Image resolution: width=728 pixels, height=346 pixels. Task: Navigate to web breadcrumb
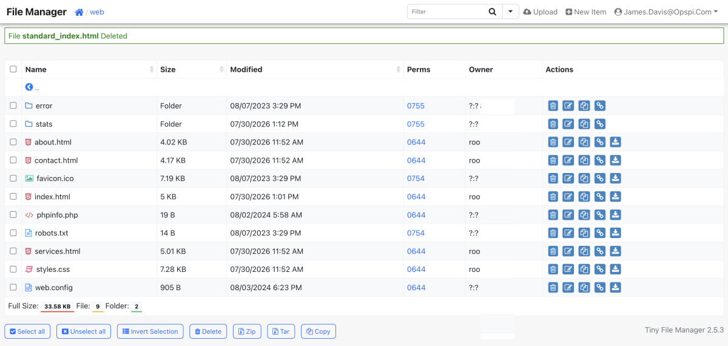[97, 12]
